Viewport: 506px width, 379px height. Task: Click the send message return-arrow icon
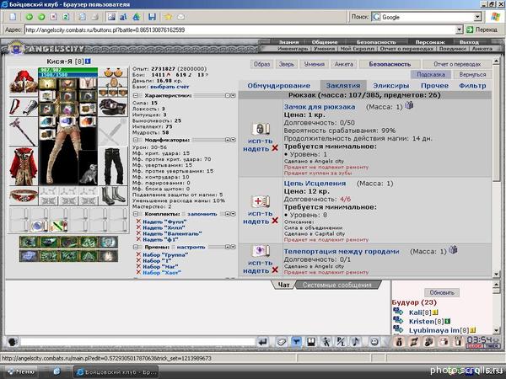point(263,342)
